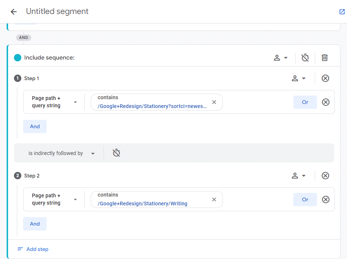
Task: Open the Page path dimension dropdown in Step 1
Action: point(54,102)
